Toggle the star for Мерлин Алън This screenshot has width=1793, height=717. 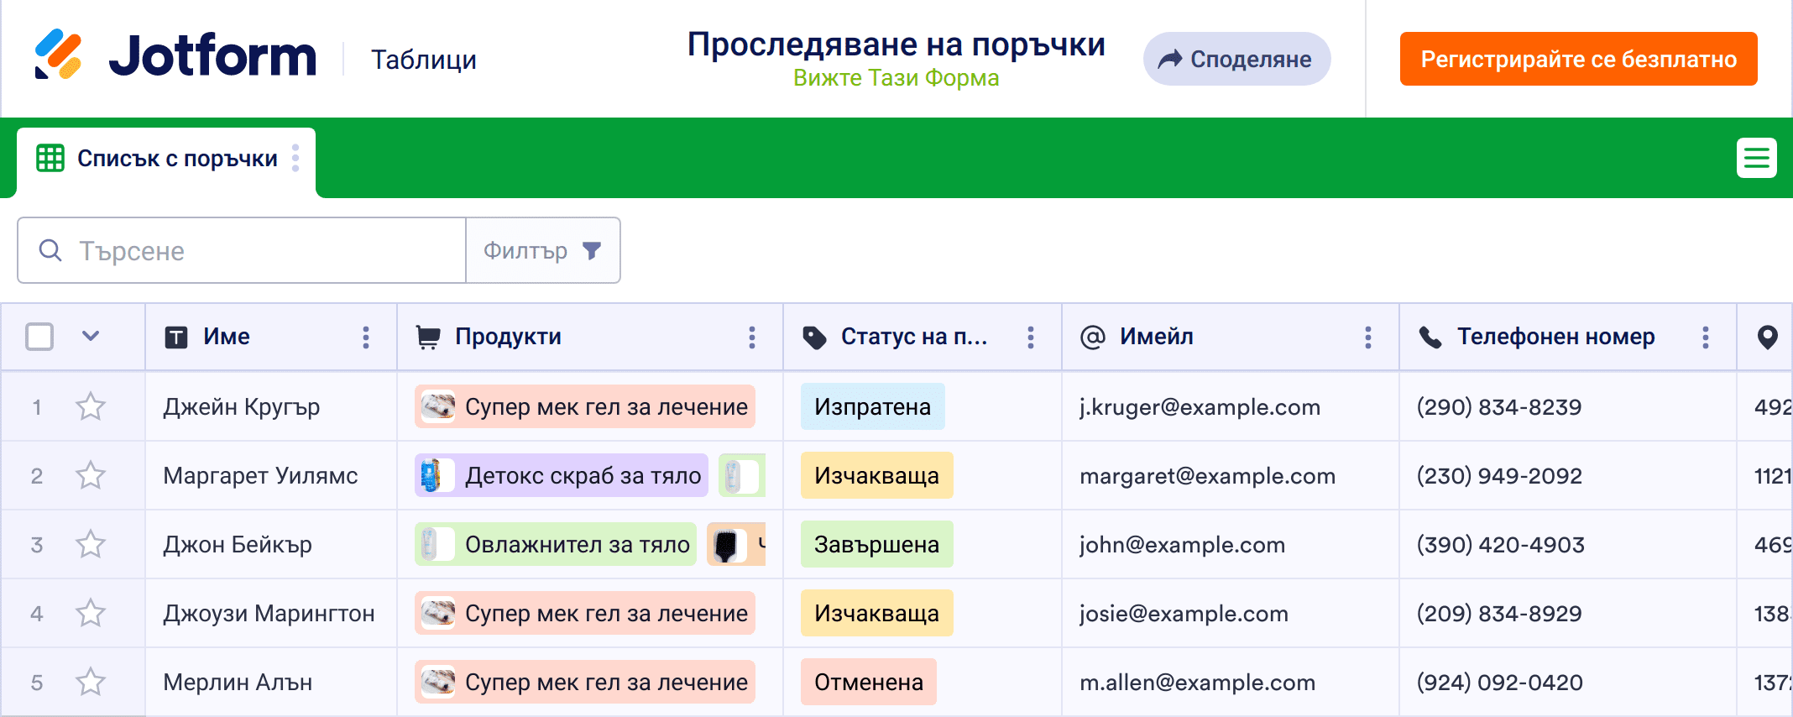click(x=91, y=683)
